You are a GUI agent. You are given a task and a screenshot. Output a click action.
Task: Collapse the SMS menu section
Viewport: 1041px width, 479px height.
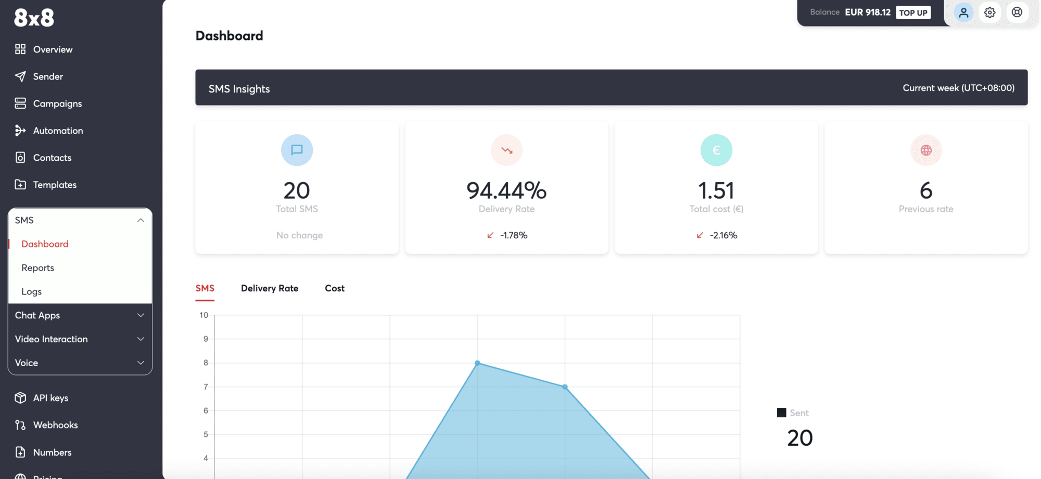141,220
